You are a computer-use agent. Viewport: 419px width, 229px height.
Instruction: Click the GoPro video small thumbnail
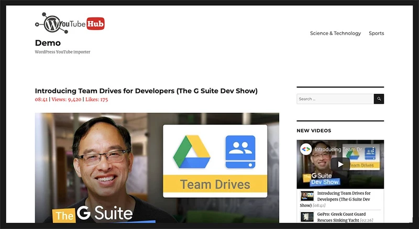click(x=307, y=216)
